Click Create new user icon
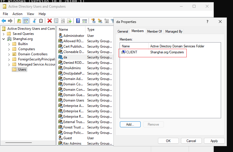 click(93, 21)
